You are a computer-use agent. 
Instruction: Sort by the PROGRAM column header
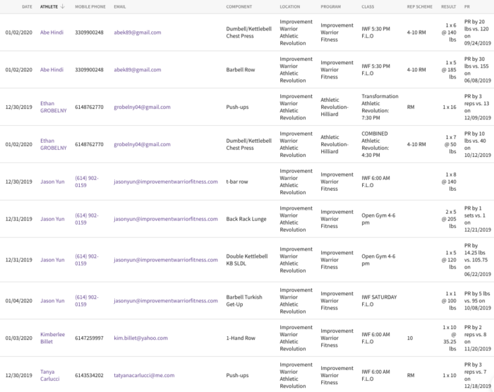click(331, 6)
